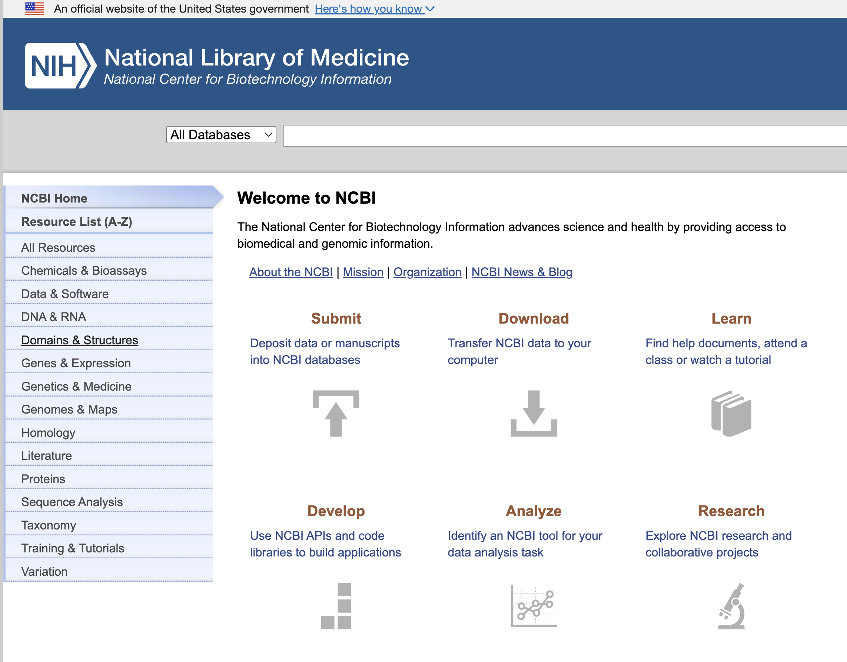
Task: Click the US flag icon
Action: click(x=34, y=9)
